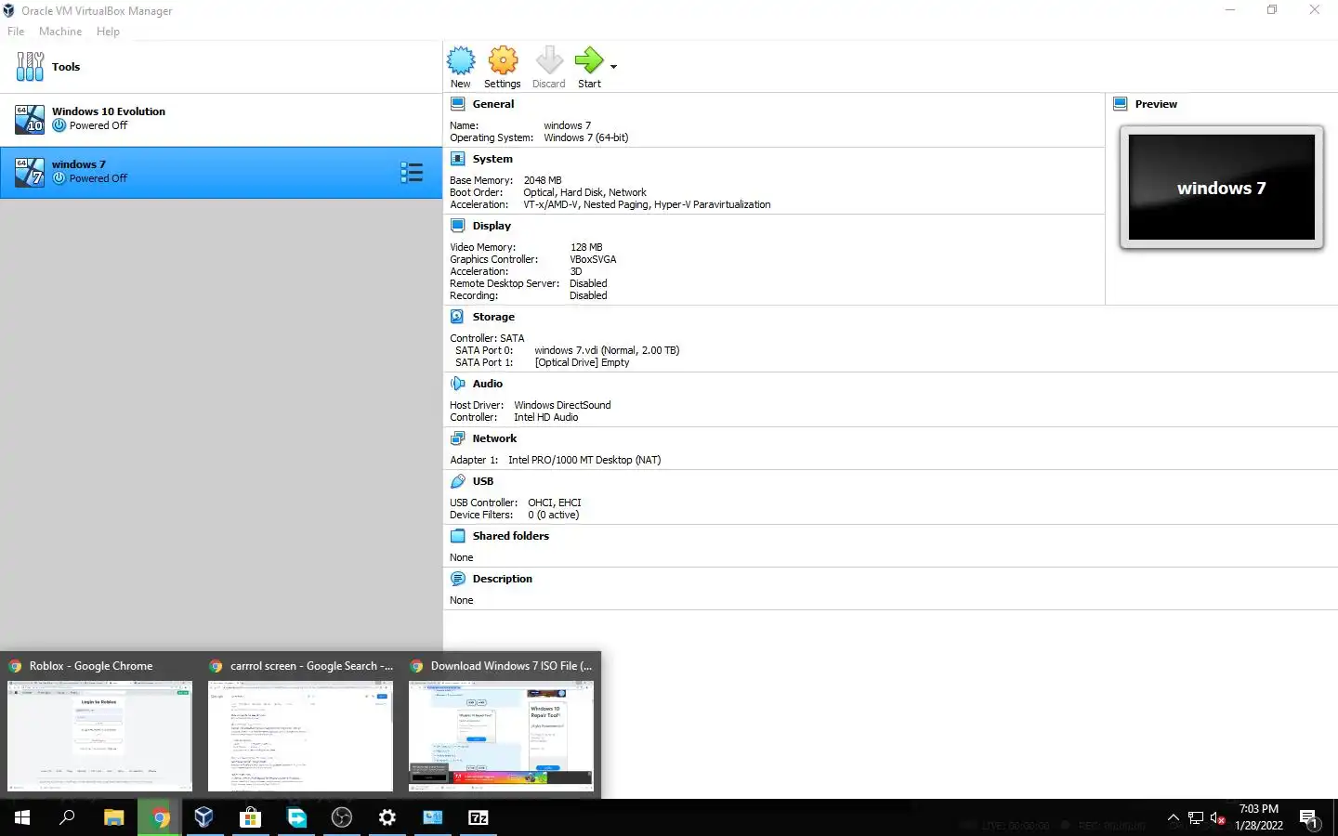This screenshot has width=1338, height=836.
Task: Open the File menu
Action: [16, 32]
